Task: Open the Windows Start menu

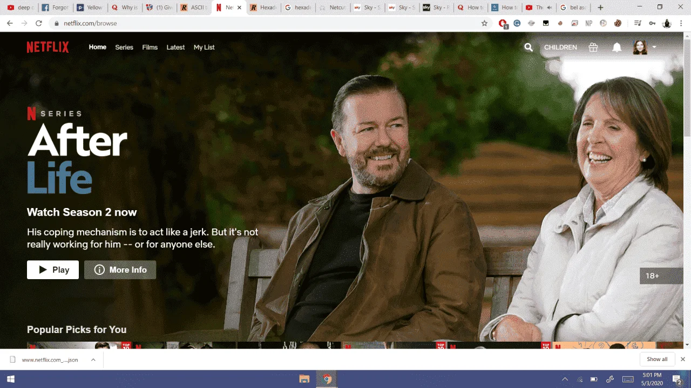Action: [11, 379]
